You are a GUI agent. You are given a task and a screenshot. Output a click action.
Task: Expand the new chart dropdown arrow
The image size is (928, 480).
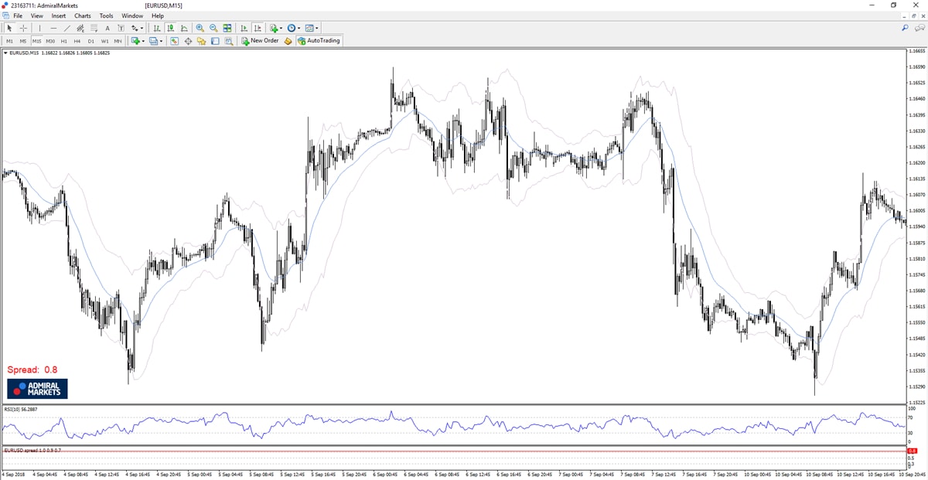click(143, 41)
